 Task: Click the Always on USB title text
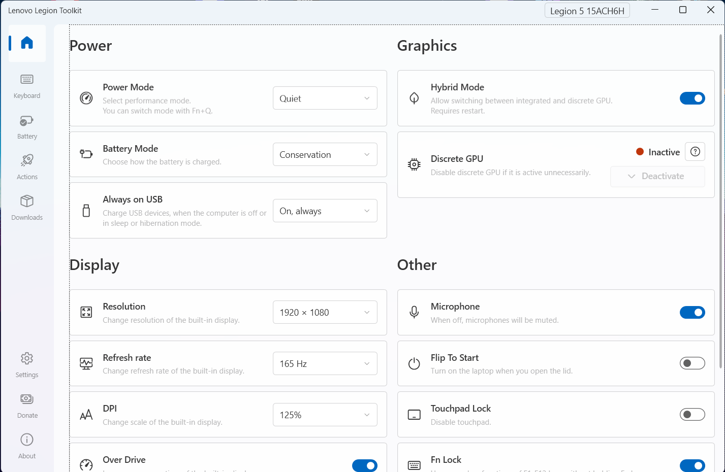pos(133,199)
